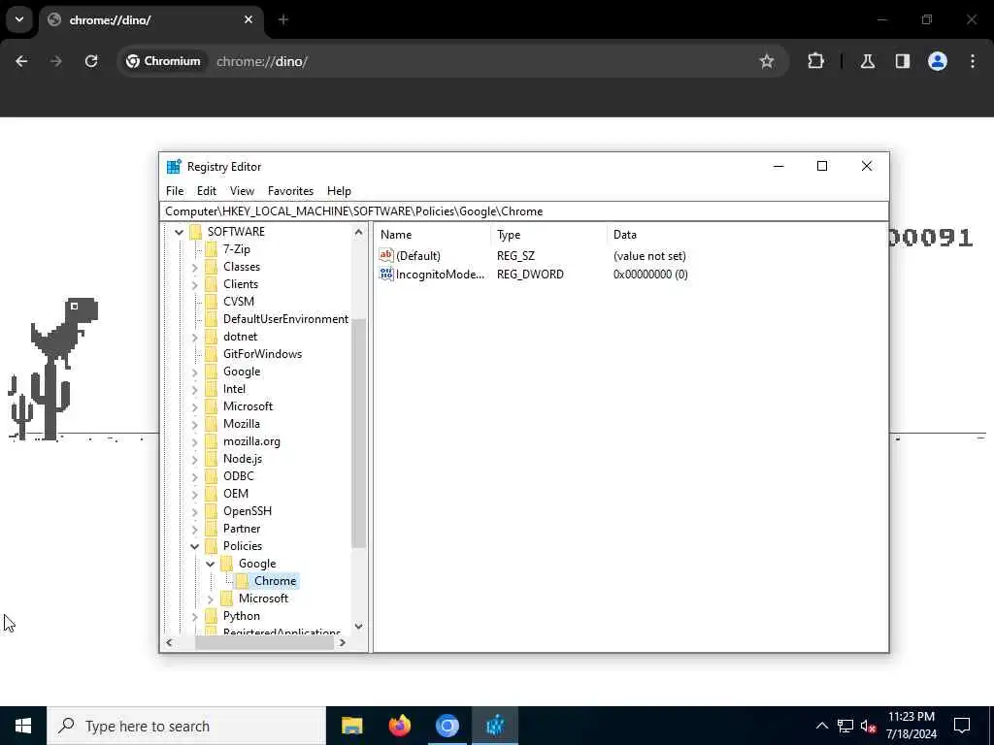Open the notification center icon

962,726
